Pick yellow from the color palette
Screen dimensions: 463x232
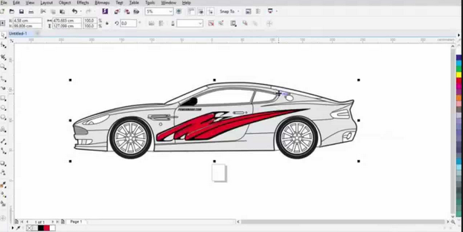pyautogui.click(x=459, y=74)
